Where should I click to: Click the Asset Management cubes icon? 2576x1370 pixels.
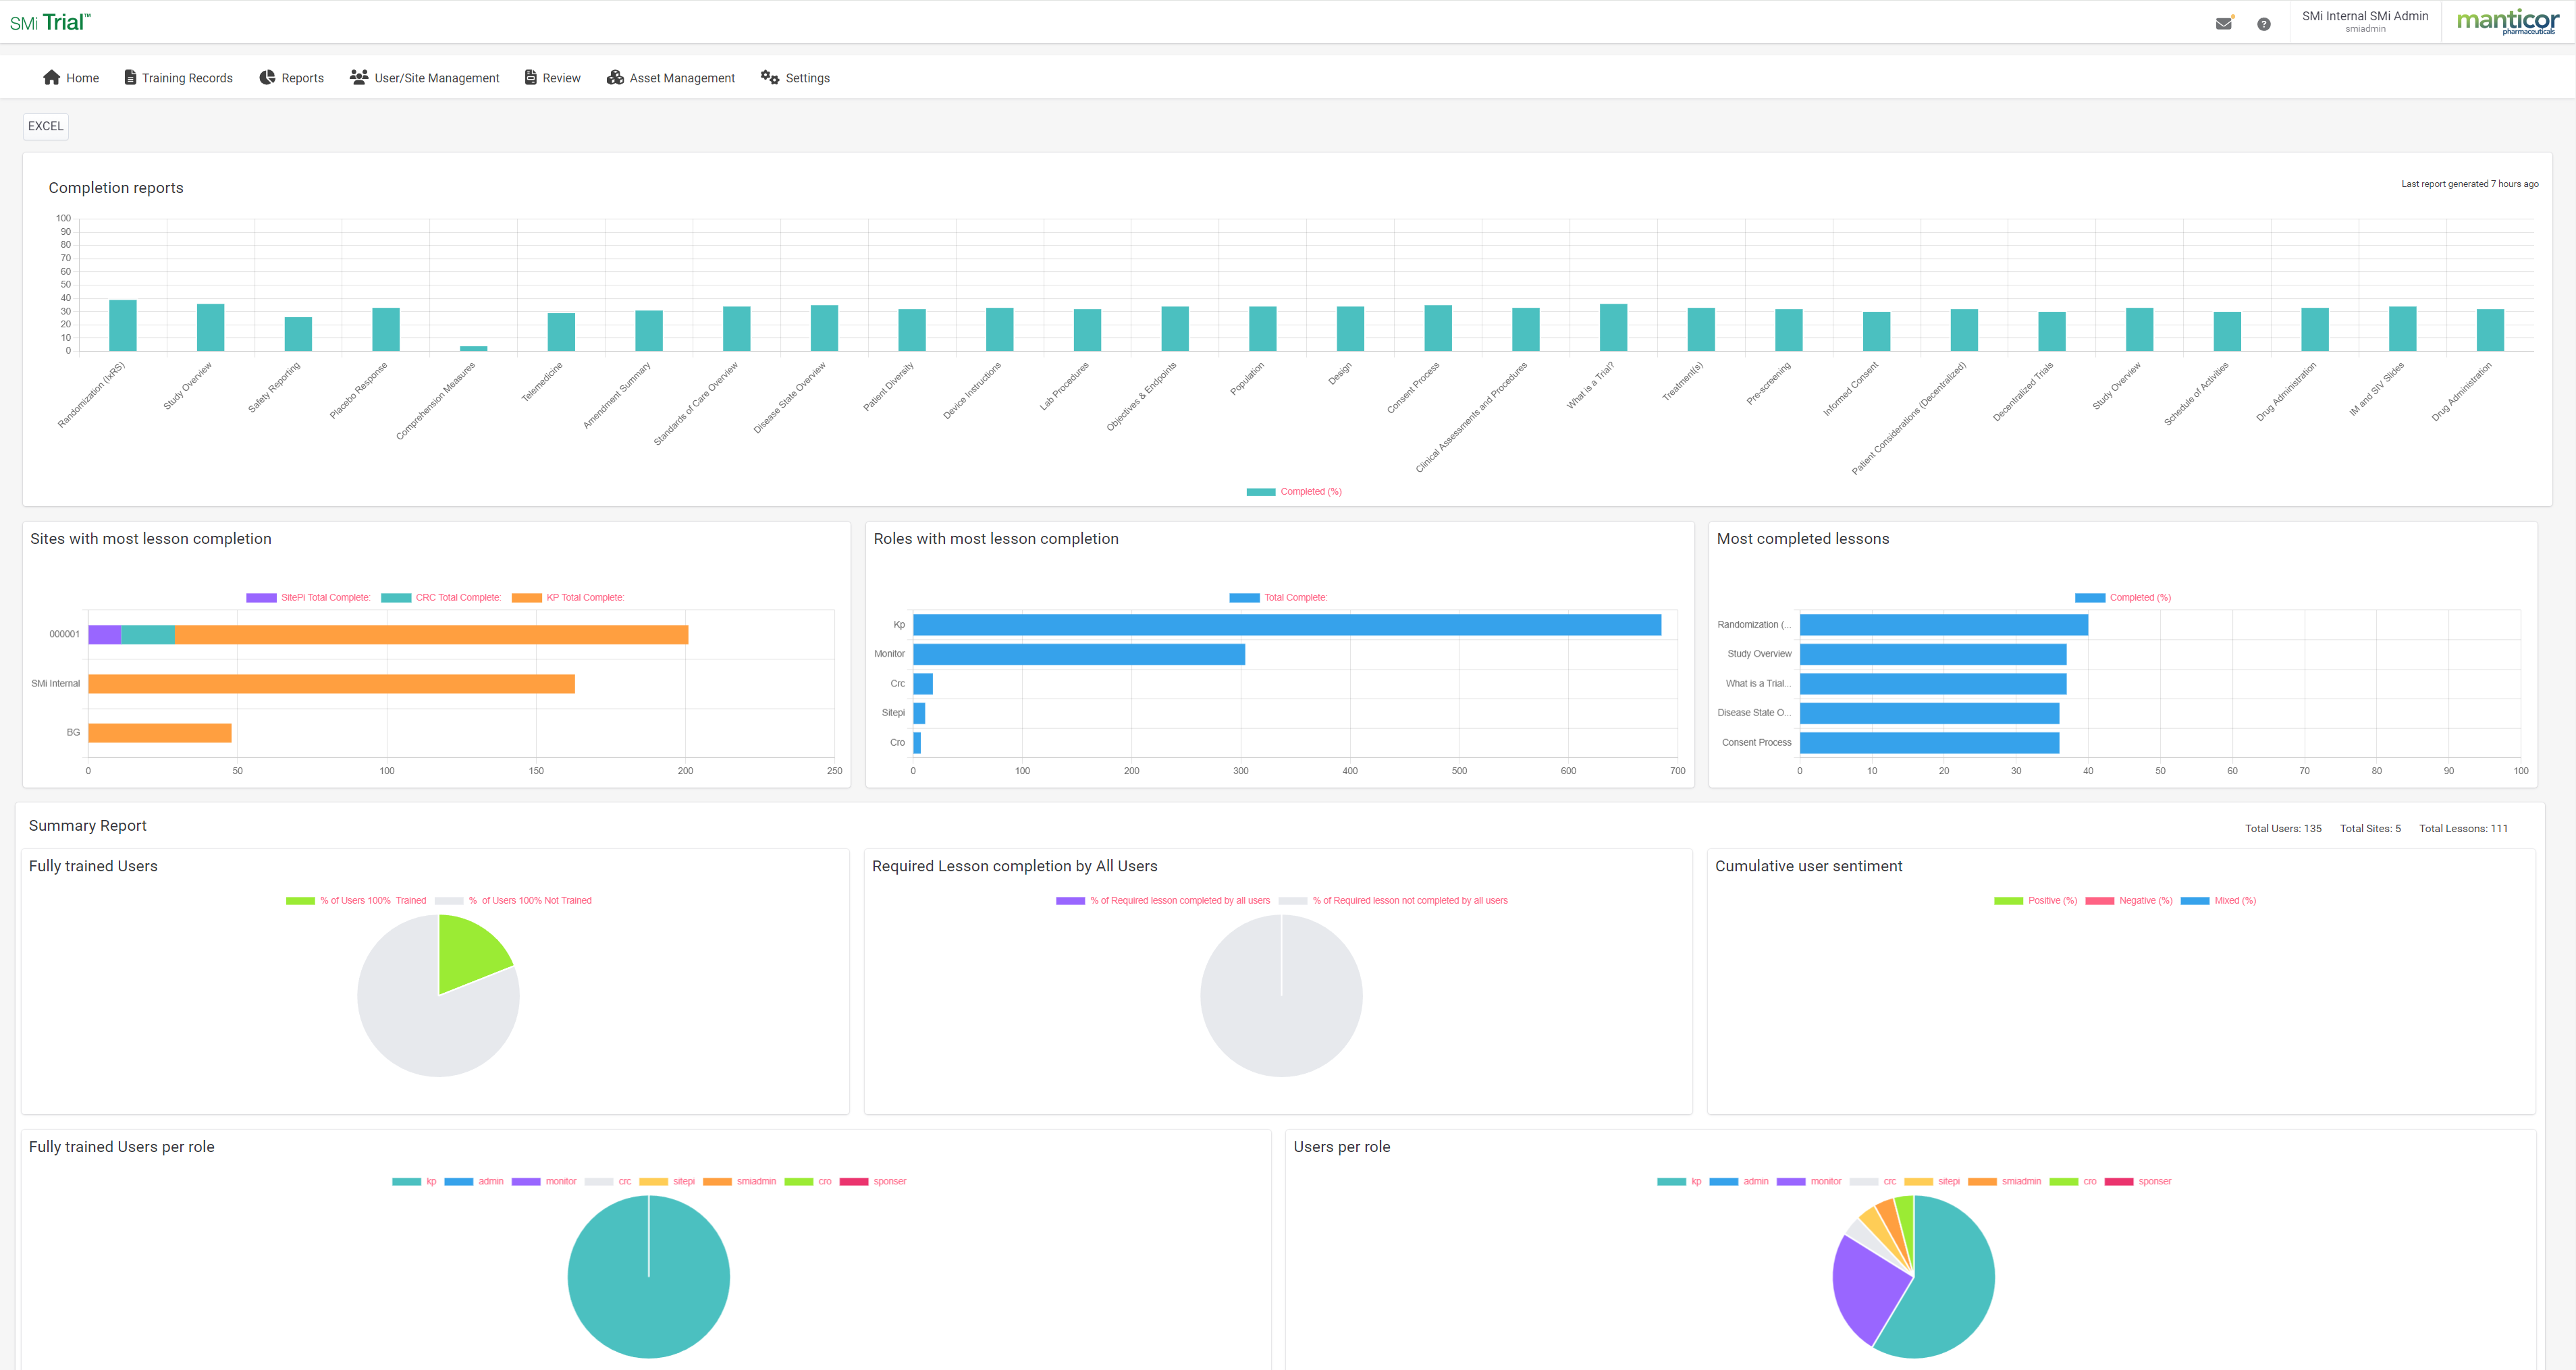615,77
